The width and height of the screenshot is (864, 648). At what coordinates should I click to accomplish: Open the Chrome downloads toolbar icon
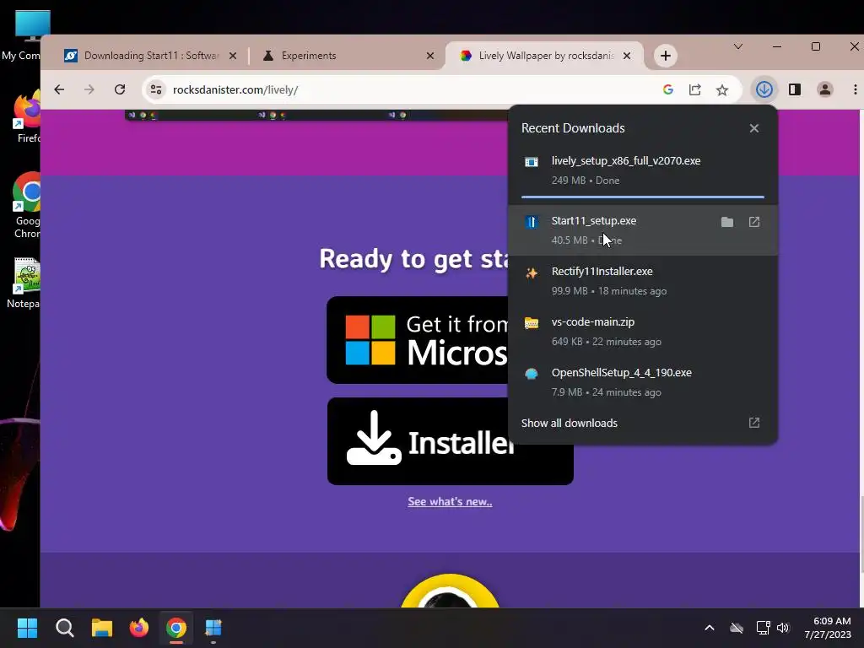(764, 89)
